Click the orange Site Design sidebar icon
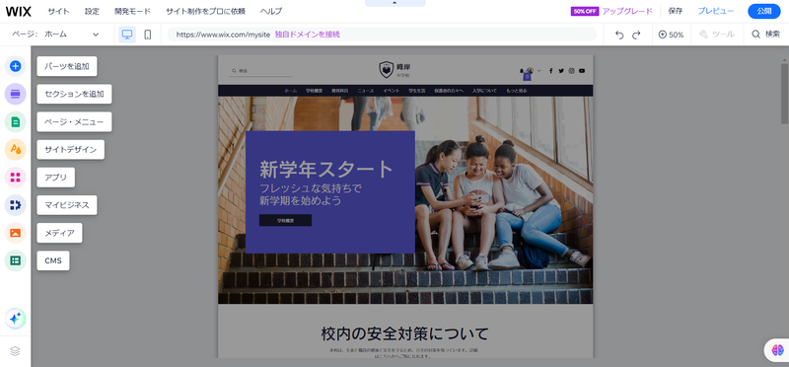Viewport: 789px width, 367px height. click(x=15, y=150)
